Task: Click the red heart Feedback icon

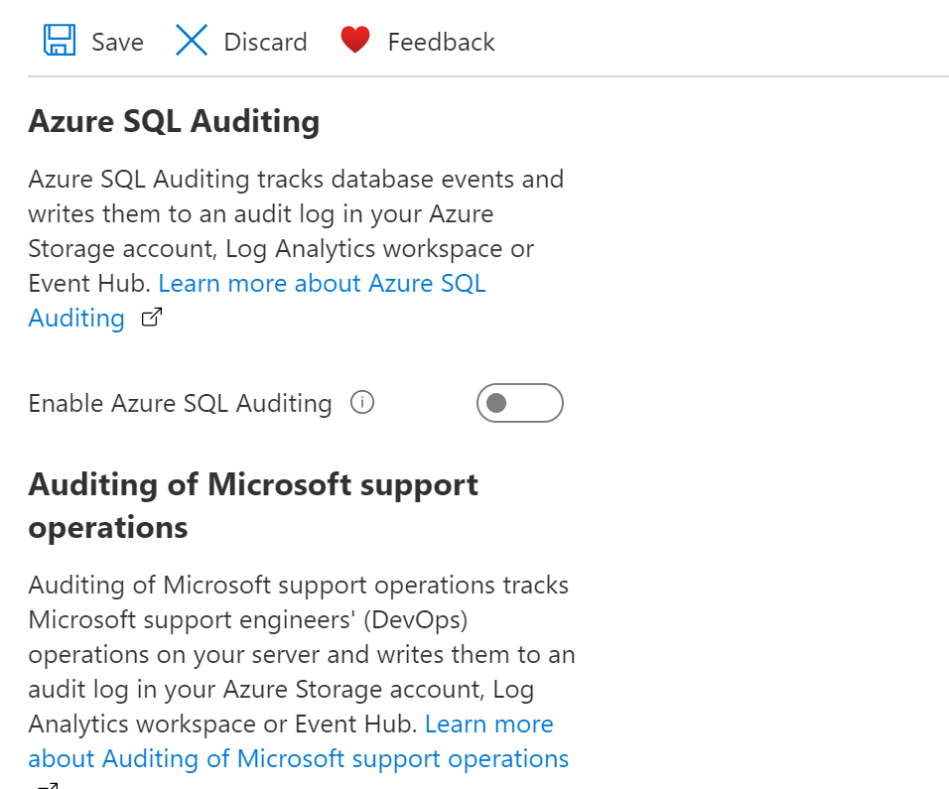Action: coord(354,41)
